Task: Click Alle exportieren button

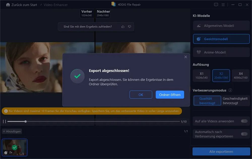Action: point(221,152)
